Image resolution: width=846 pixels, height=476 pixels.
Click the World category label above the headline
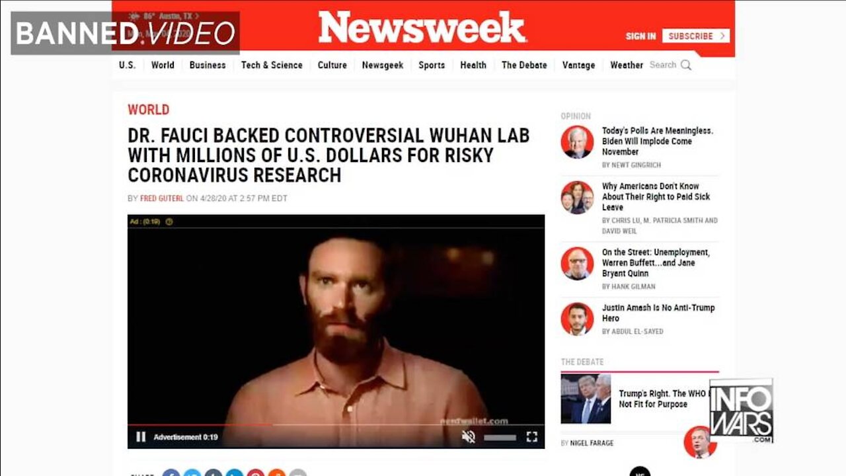click(148, 110)
